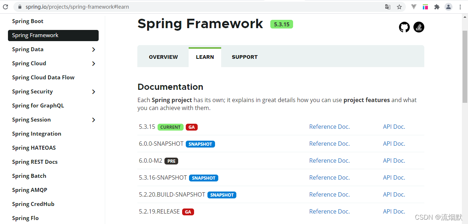Open the Vue devtools extension icon
468x224 pixels.
(x=414, y=7)
